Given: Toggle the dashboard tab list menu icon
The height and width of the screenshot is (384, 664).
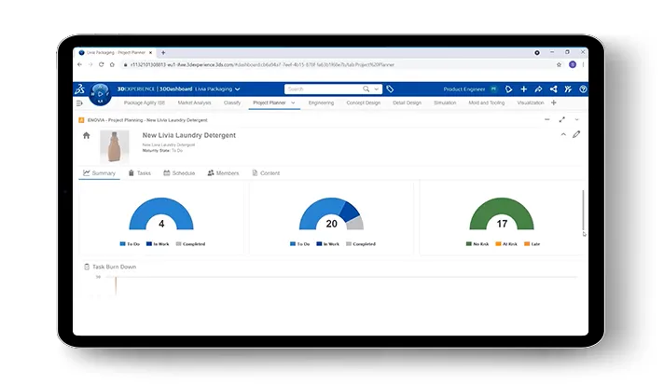Looking at the screenshot, I should point(79,103).
